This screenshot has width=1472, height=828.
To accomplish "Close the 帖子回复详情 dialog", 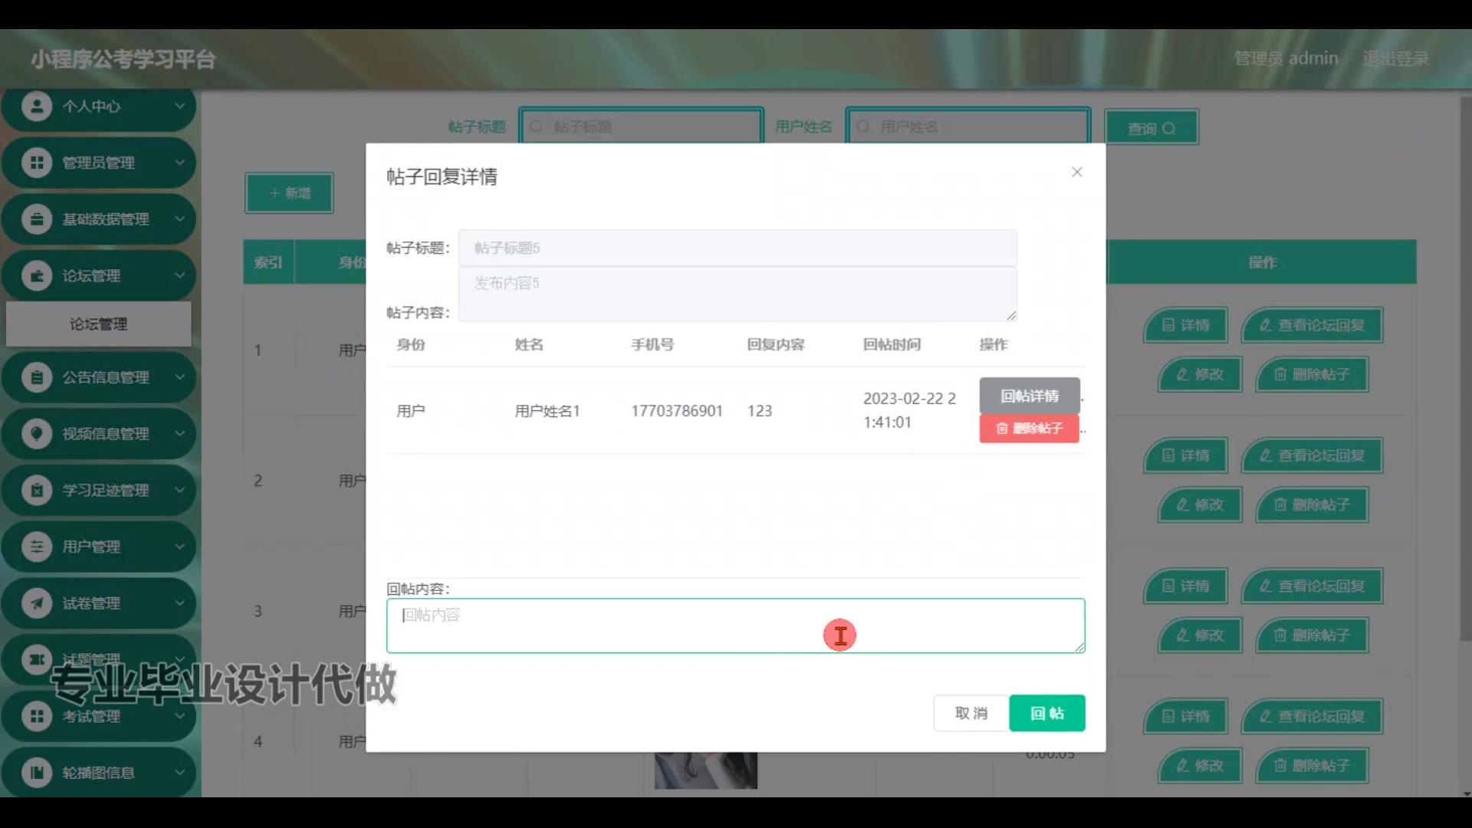I will click(x=1076, y=172).
